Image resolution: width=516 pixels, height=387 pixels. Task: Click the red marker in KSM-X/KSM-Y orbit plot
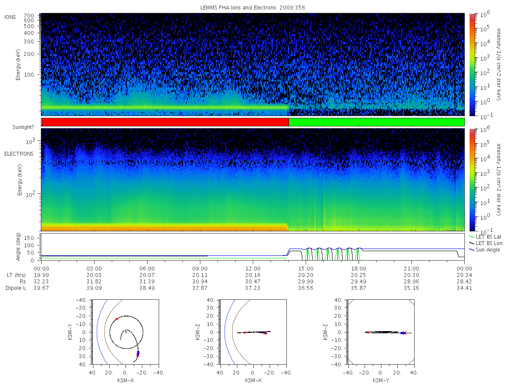[x=117, y=319]
